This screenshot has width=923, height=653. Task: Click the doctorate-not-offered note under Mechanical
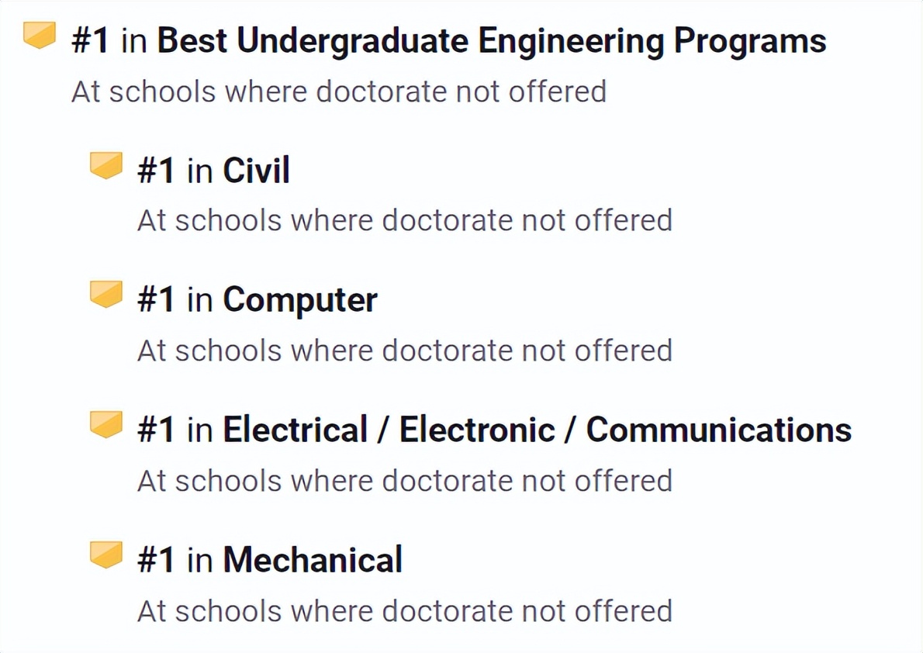(x=404, y=611)
